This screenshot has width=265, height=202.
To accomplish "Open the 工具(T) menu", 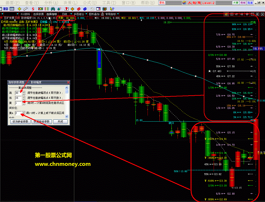I will tap(109, 3).
